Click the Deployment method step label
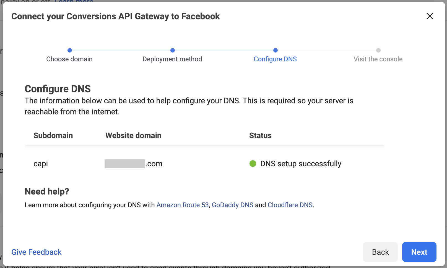This screenshot has width=447, height=268. coord(172,59)
